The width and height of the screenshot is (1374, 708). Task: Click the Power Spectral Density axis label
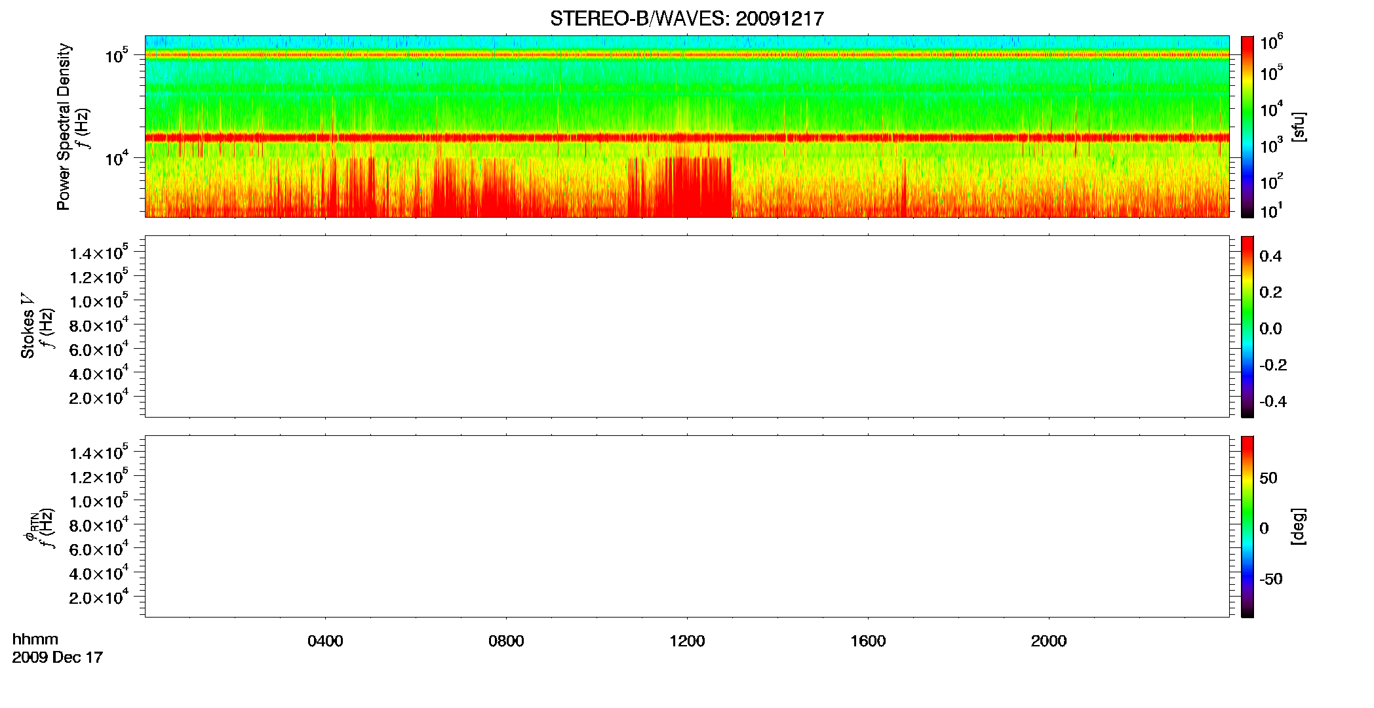pyautogui.click(x=64, y=127)
